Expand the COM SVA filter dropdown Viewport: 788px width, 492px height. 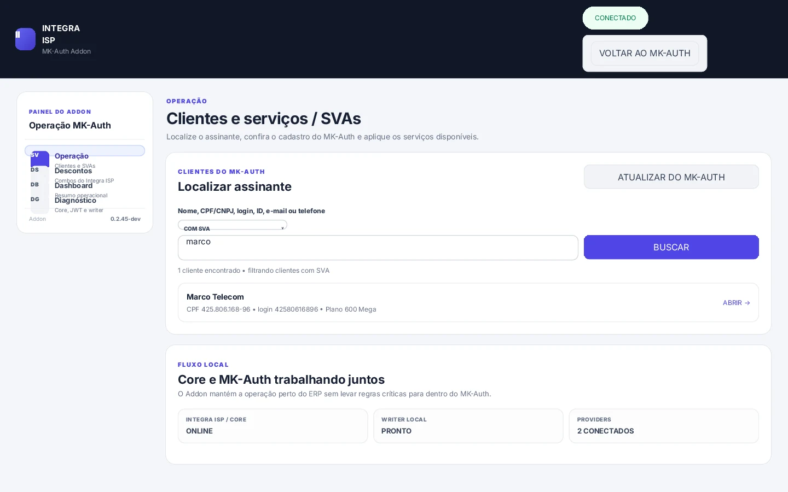(233, 225)
